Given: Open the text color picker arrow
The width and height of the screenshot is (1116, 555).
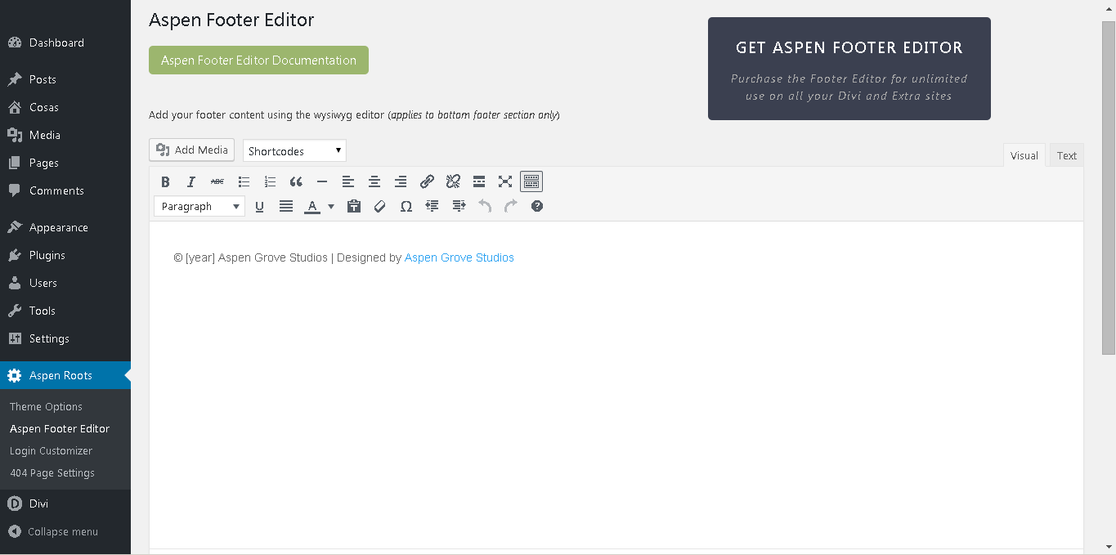Looking at the screenshot, I should [x=331, y=206].
